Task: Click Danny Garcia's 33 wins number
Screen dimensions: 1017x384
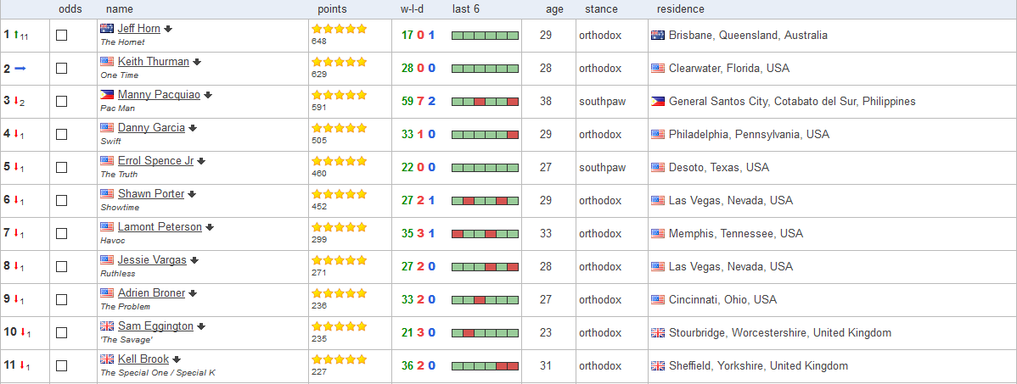Action: click(407, 134)
